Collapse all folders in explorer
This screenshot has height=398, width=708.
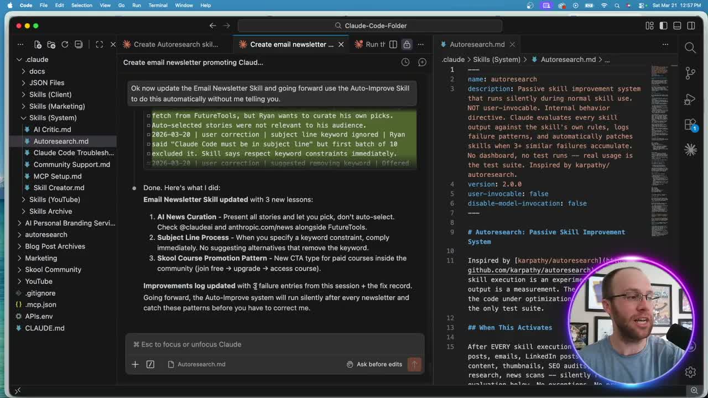point(79,44)
